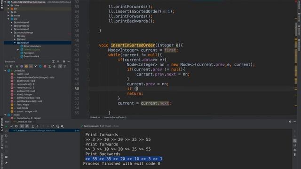The image size is (301, 169).
Task: Toggle show anonymous classes filter
Action: point(40,66)
